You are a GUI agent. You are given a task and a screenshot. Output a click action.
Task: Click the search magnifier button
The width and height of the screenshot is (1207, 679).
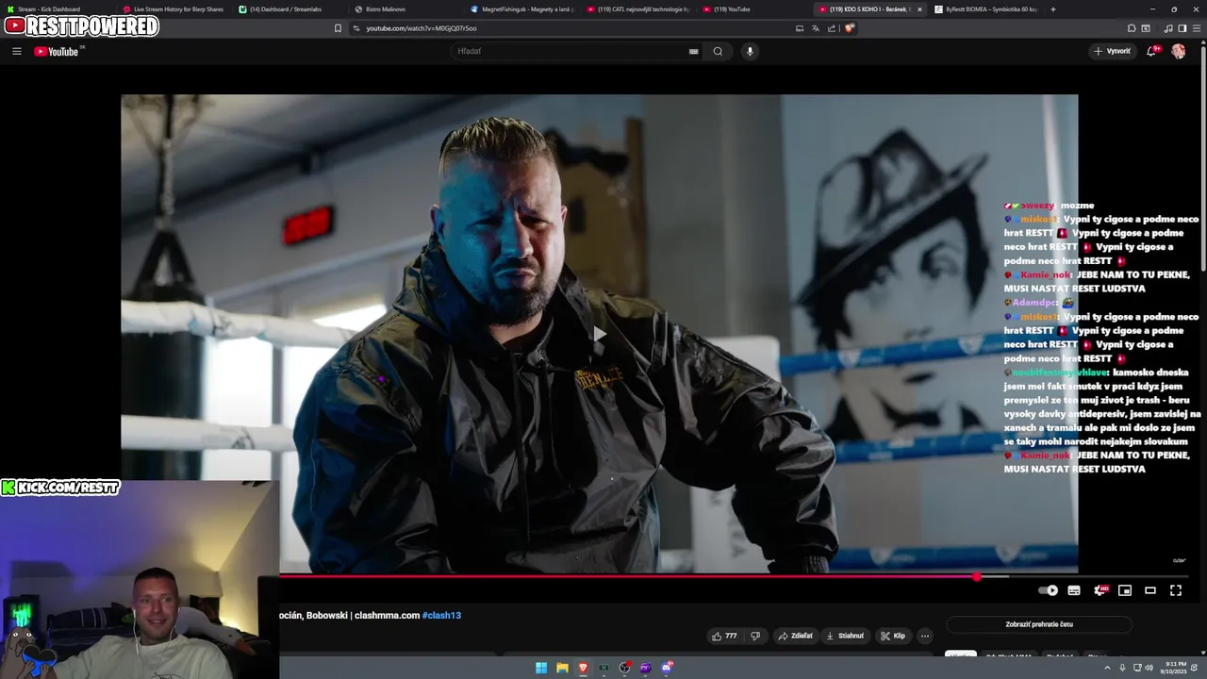coord(718,51)
